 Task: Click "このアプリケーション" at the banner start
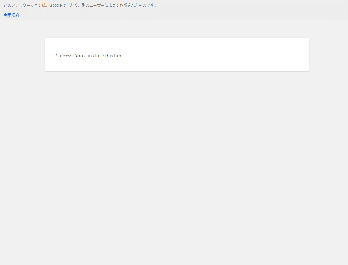[22, 5]
